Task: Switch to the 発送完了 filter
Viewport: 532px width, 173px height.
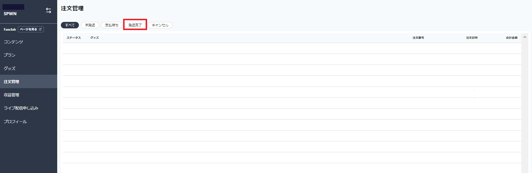Action: point(135,25)
